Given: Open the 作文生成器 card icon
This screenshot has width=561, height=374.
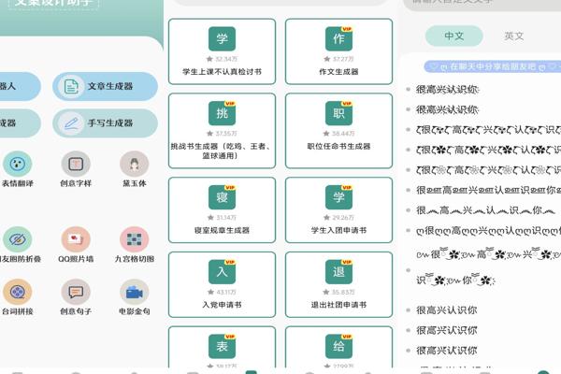Looking at the screenshot, I should pos(338,38).
